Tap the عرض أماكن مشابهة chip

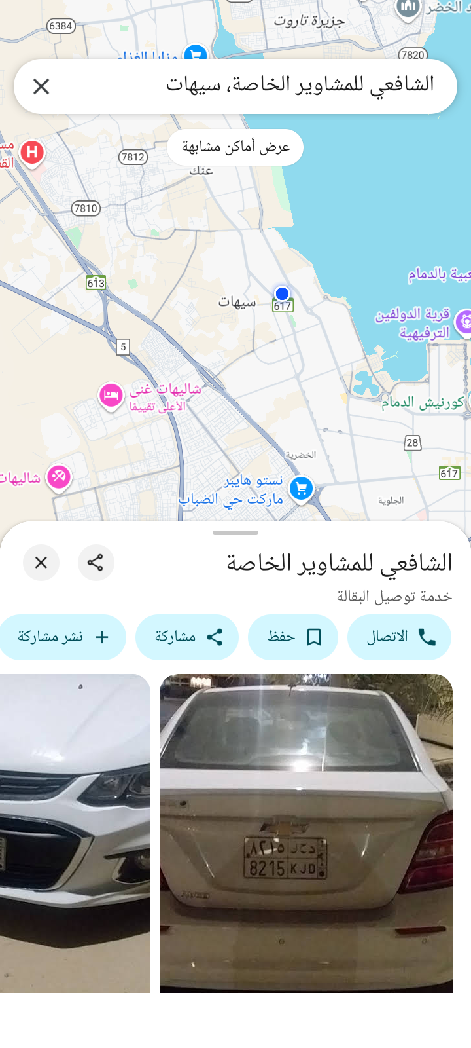[x=235, y=147]
